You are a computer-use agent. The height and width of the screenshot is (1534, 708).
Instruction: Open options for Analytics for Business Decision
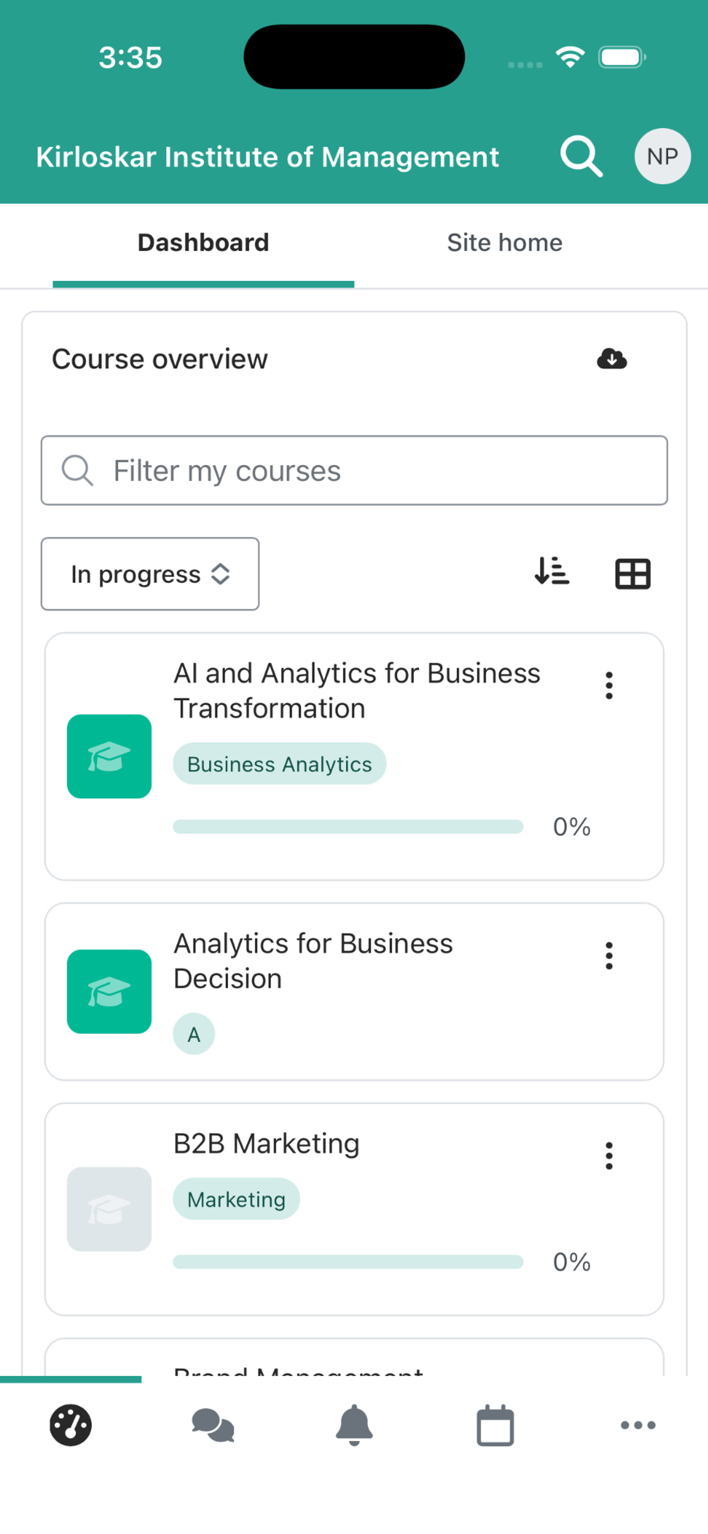(x=609, y=956)
